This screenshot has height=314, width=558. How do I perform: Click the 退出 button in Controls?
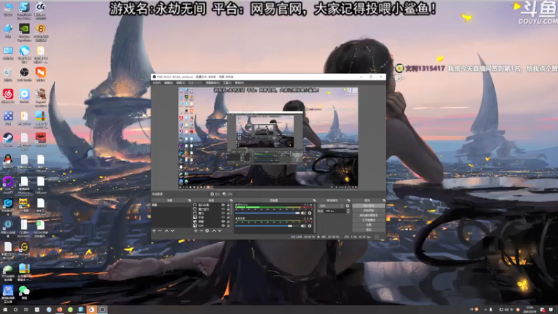click(368, 230)
